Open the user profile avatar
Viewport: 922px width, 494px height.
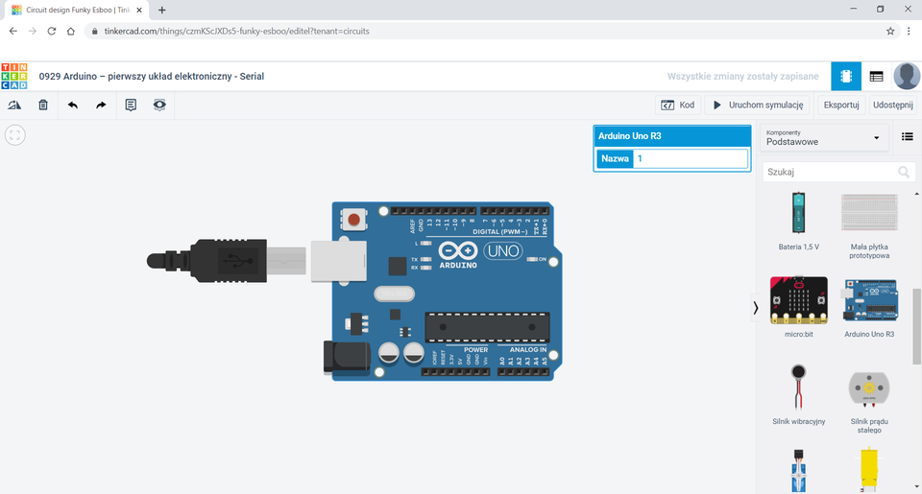907,77
